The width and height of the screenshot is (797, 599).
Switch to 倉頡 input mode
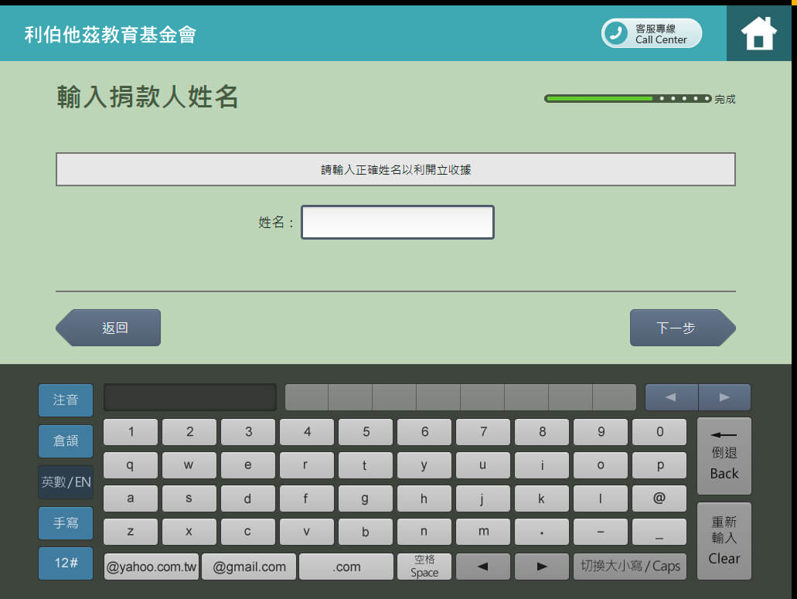coord(66,441)
